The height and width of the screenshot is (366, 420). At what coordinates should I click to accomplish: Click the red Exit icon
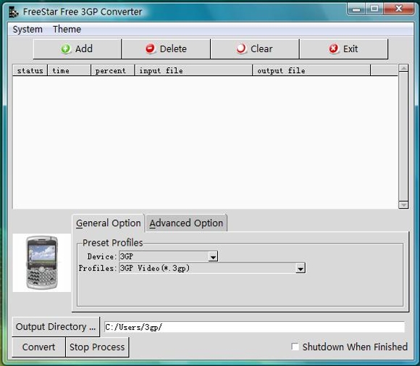pos(334,49)
